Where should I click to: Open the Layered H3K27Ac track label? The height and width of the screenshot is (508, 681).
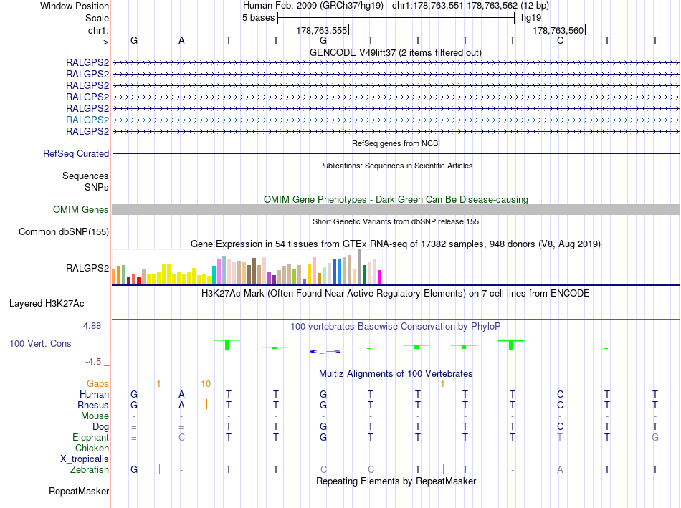47,304
